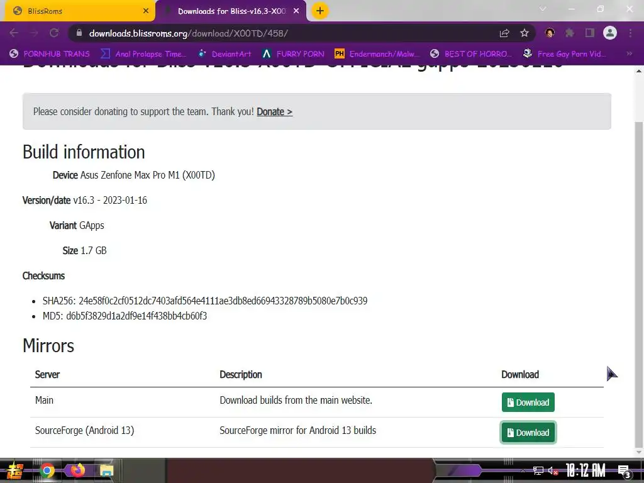
Task: Open the Extensions puzzle icon
Action: [x=569, y=33]
